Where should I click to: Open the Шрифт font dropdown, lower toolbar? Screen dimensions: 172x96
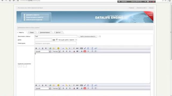(x=43, y=89)
